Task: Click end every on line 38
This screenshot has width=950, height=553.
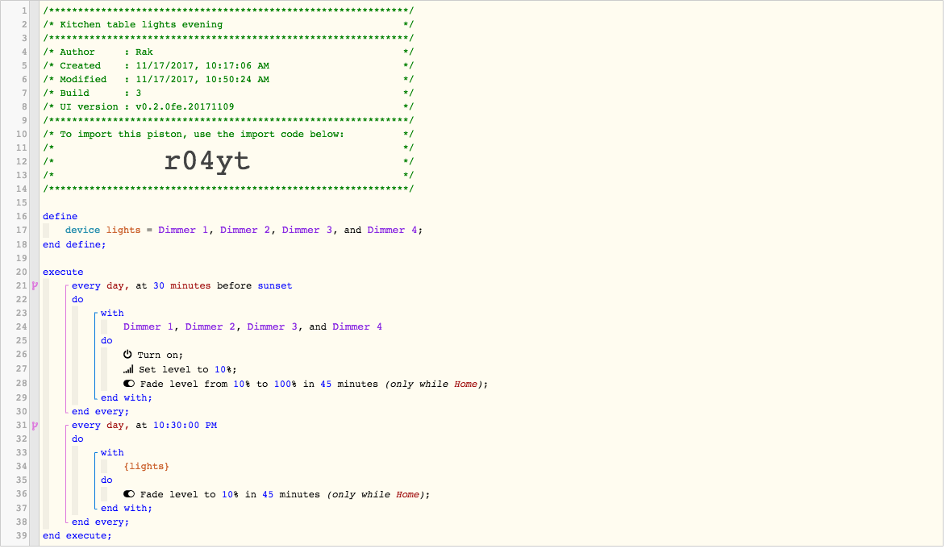Action: 100,522
